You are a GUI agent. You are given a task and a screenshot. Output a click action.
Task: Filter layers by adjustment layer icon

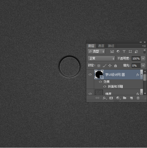tap(118, 51)
